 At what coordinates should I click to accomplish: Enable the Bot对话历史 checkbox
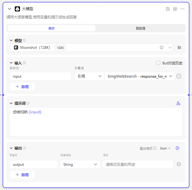click(158, 63)
